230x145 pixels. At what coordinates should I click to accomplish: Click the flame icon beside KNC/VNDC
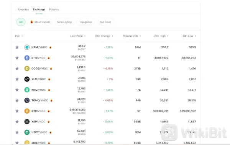click(49, 90)
